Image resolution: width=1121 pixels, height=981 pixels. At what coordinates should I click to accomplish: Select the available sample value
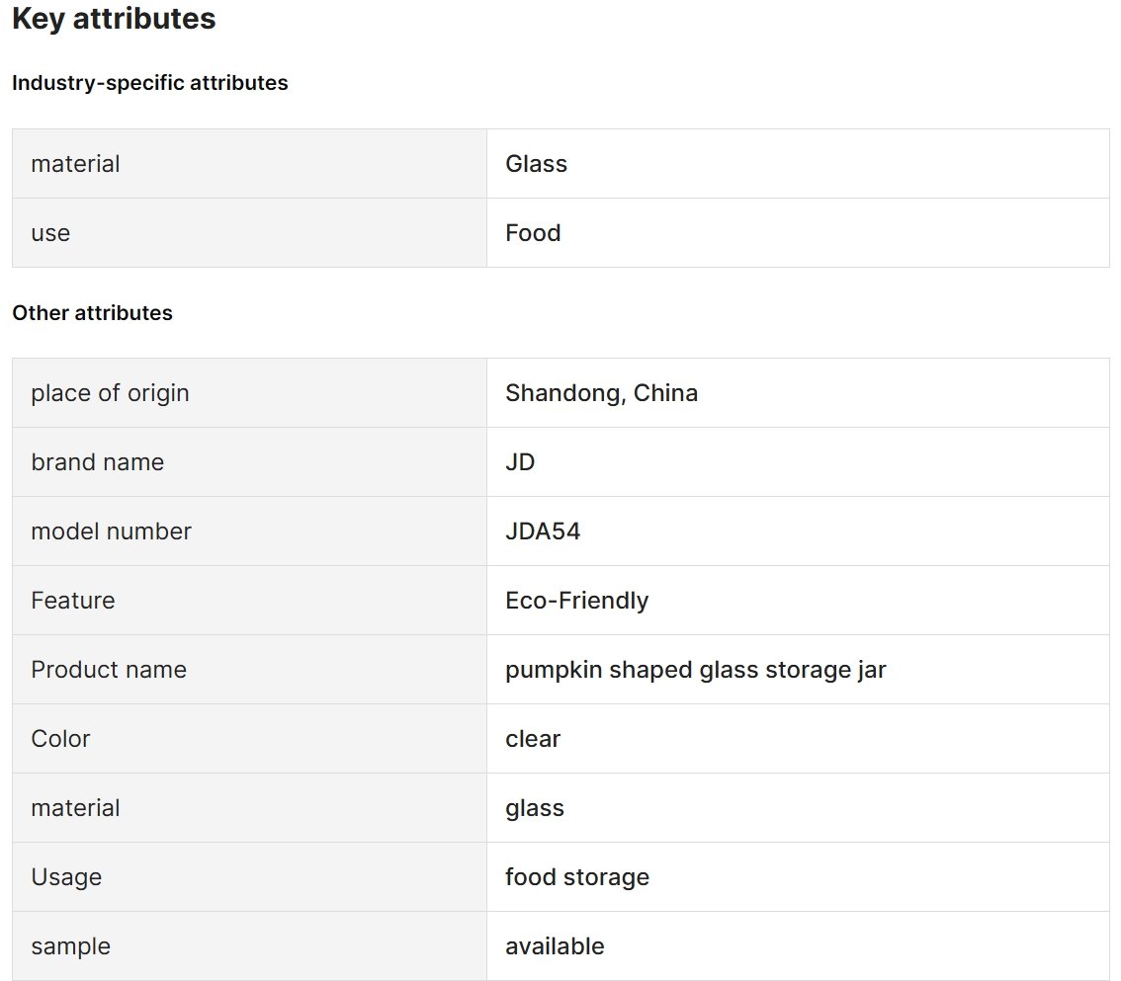555,946
